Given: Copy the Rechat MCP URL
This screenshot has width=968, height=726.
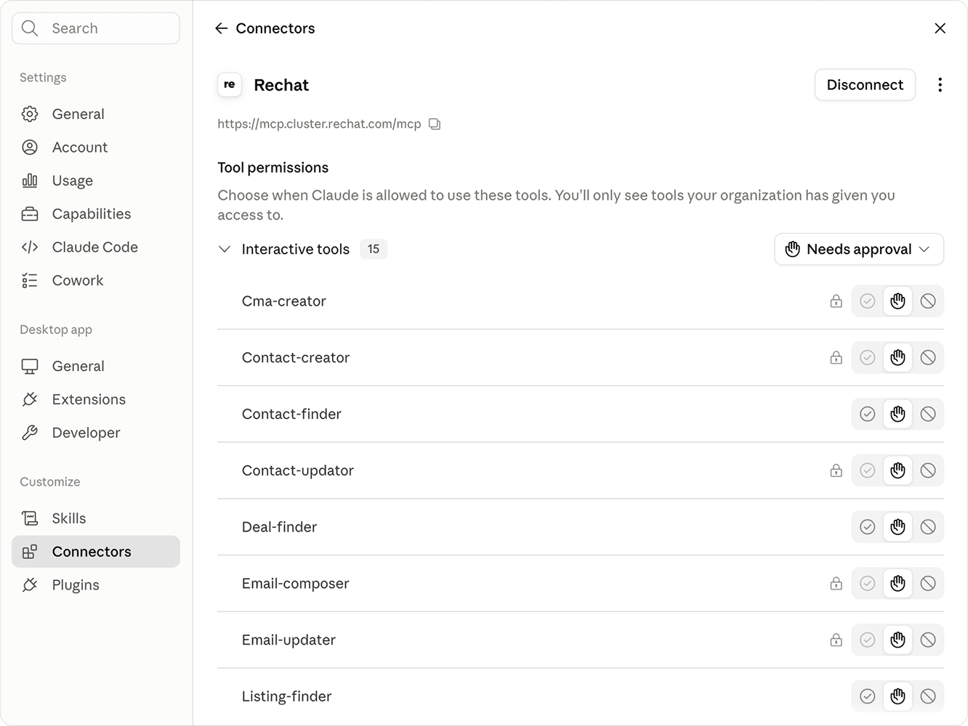Looking at the screenshot, I should pos(435,124).
